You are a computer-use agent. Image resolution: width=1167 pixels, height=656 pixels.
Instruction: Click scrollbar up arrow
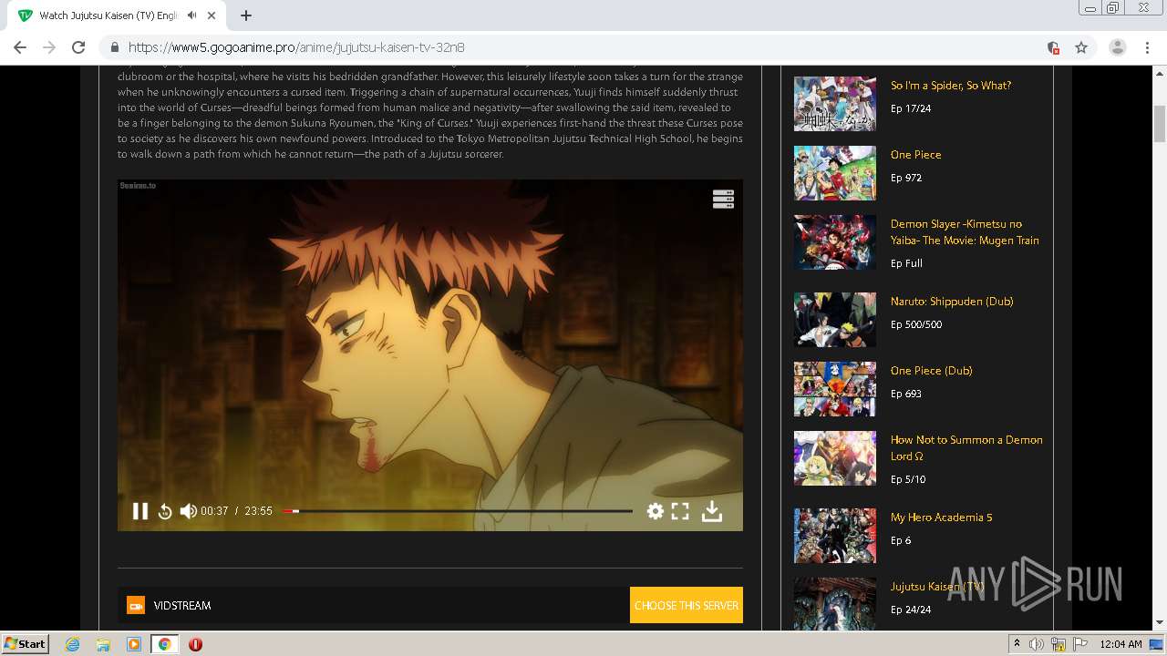click(x=1160, y=72)
